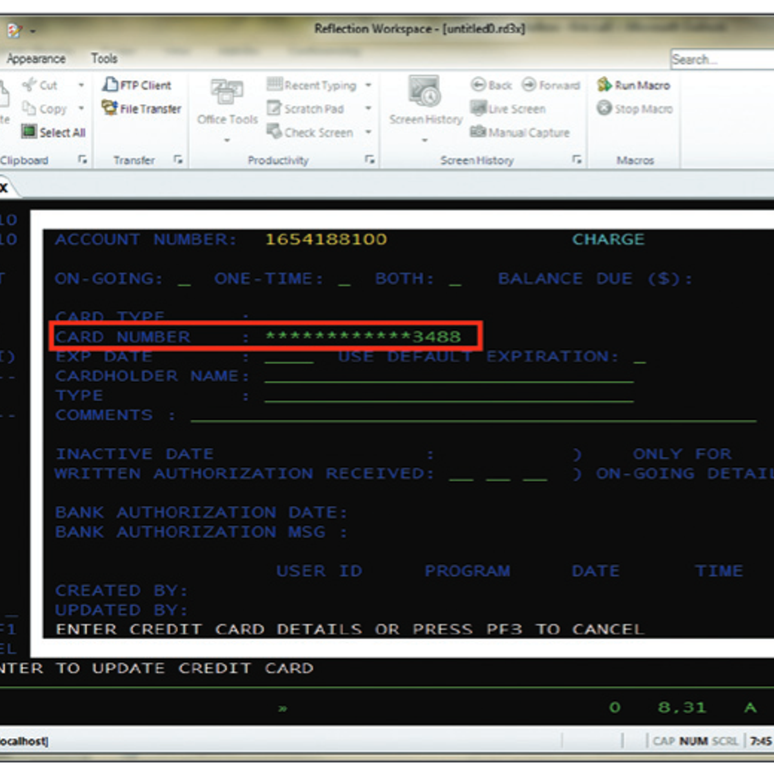Viewport: 774px width, 774px height.
Task: Open the Productivity group dialog launcher
Action: pos(370,160)
